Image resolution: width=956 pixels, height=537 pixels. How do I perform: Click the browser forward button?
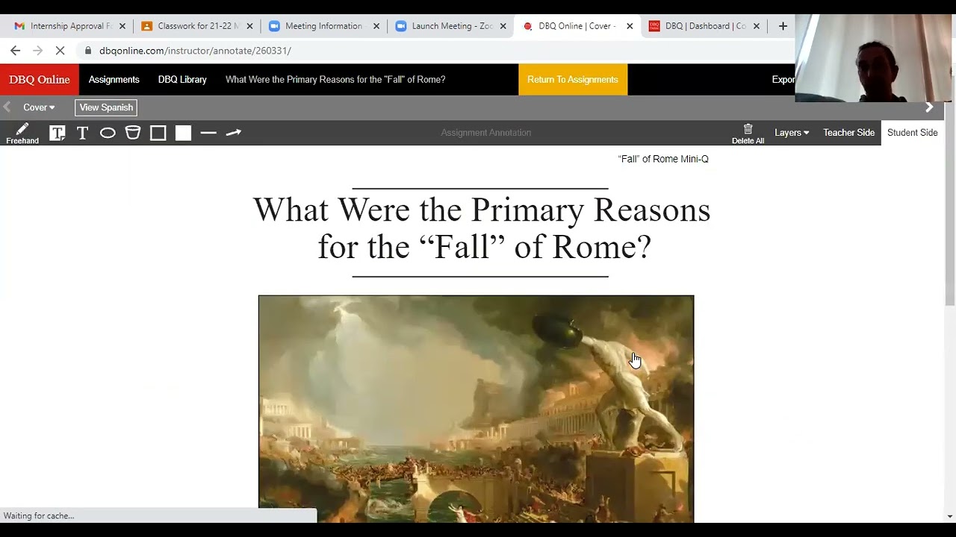[38, 51]
